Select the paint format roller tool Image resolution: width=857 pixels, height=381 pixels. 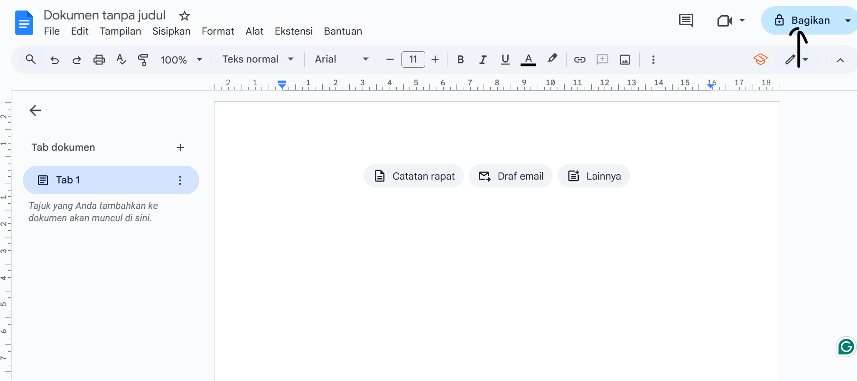coord(143,60)
